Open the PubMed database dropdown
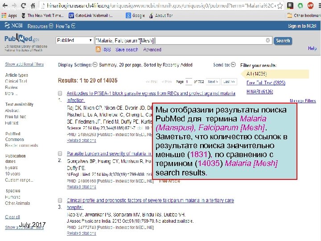This screenshot has width=321, height=241. pos(74,40)
